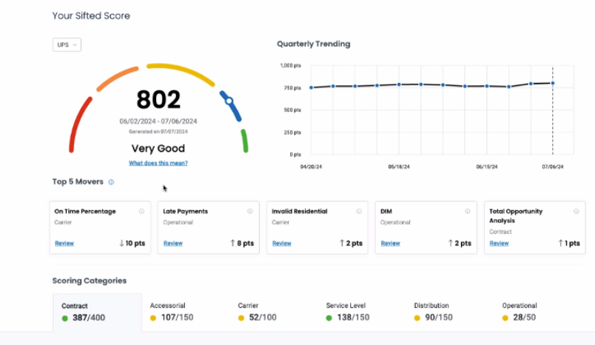Click info icon on Late Payments card
Screen dimensions: 595x345
(x=250, y=211)
